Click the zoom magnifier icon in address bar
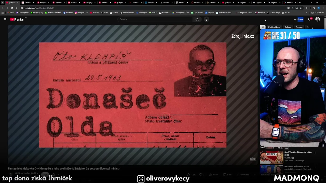The height and width of the screenshot is (183, 326). (x=292, y=8)
